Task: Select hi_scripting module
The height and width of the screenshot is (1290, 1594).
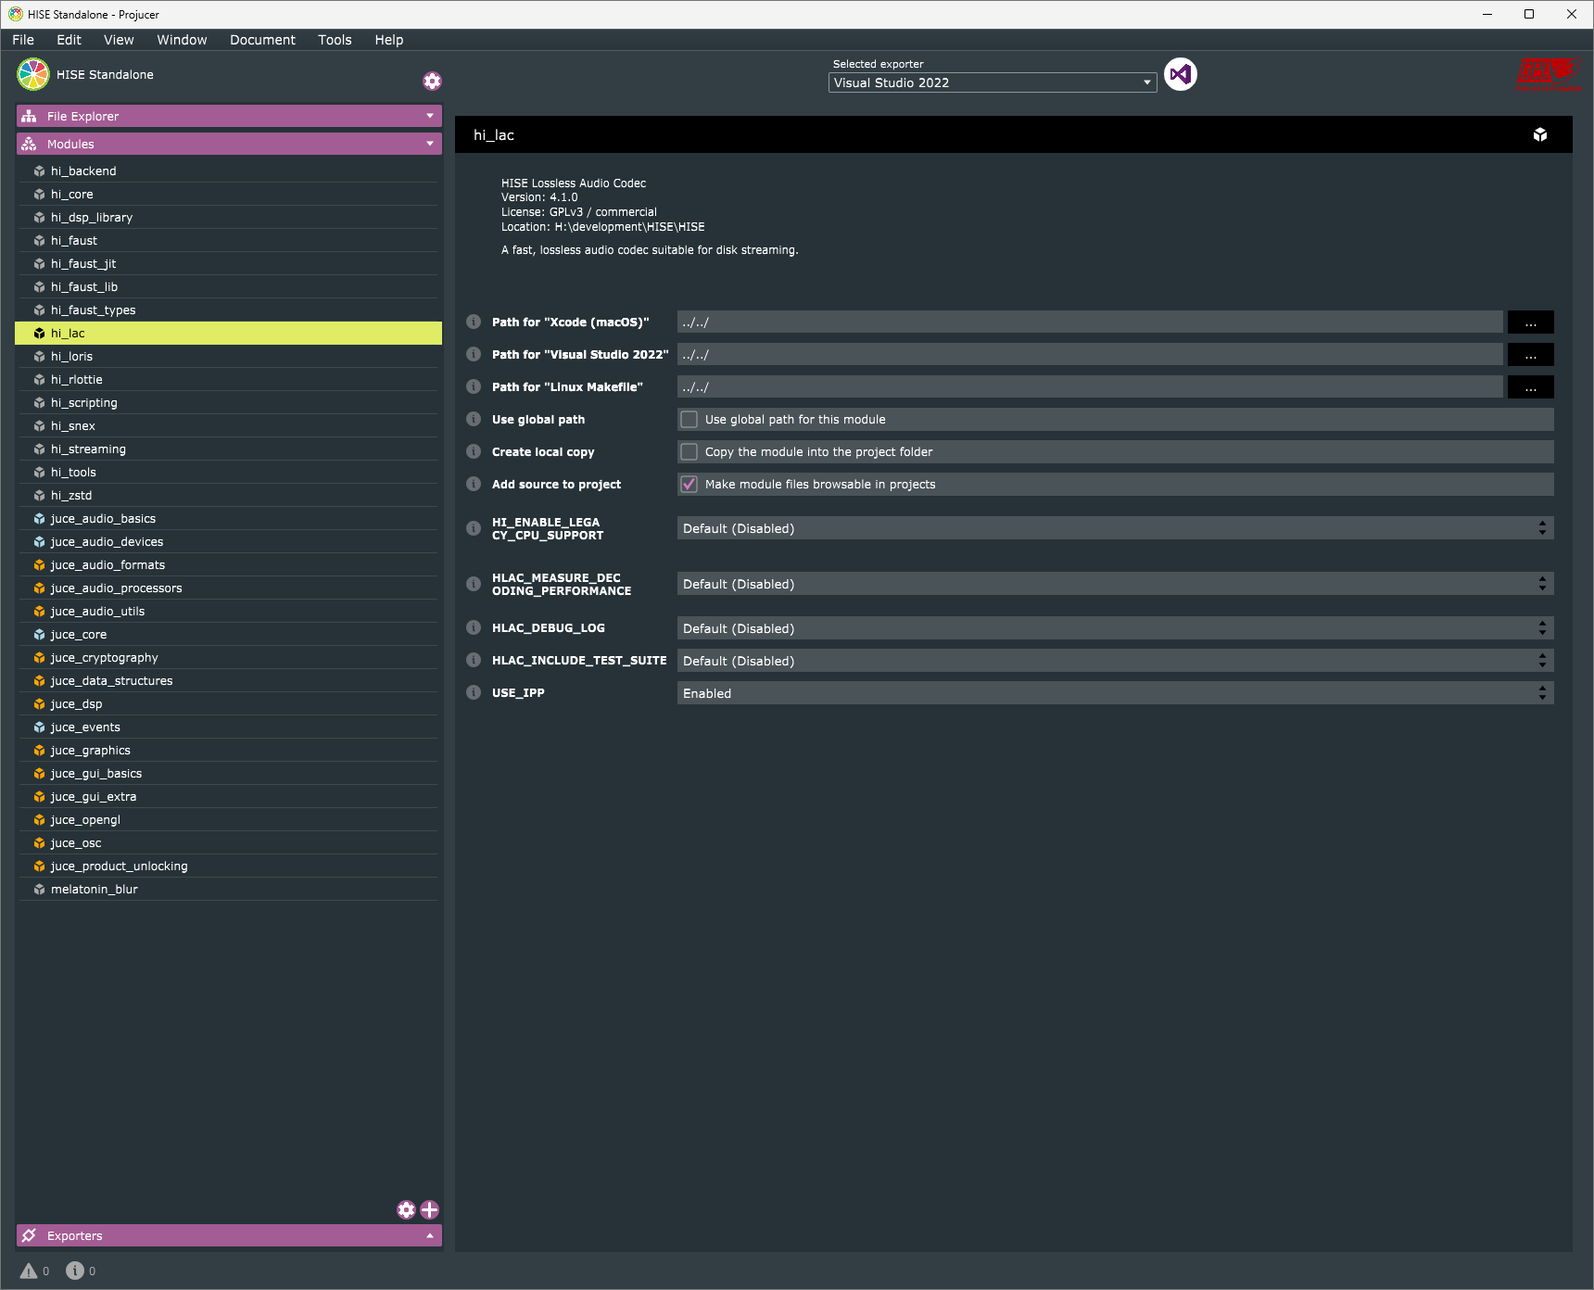Action: [228, 403]
